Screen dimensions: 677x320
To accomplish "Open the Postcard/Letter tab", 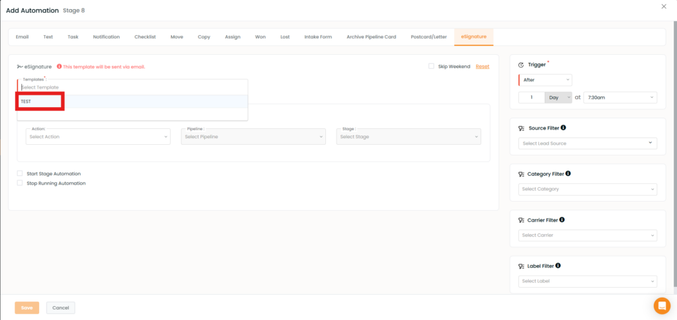I will point(428,37).
